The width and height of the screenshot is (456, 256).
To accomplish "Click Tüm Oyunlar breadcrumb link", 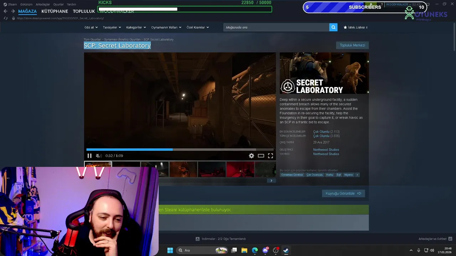I will click(x=92, y=39).
